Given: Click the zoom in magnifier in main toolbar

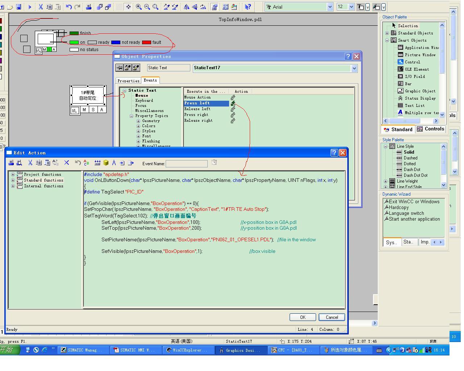Looking at the screenshot, I should coord(139,7).
